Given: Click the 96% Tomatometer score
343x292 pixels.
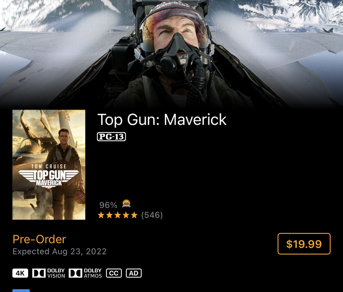Looking at the screenshot, I should [108, 205].
